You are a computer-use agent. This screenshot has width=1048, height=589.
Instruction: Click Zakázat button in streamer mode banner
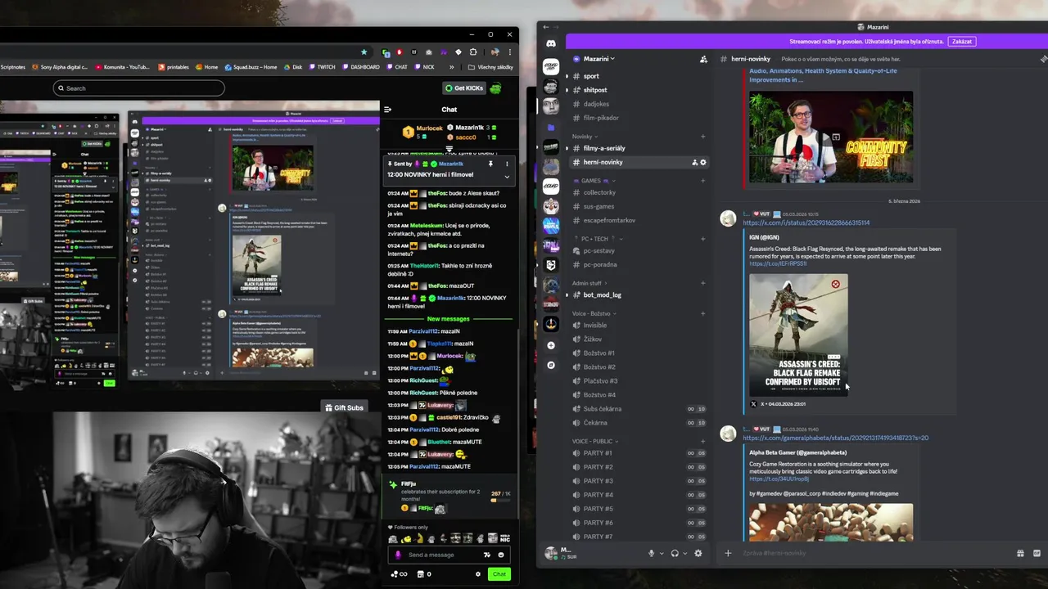pos(962,41)
